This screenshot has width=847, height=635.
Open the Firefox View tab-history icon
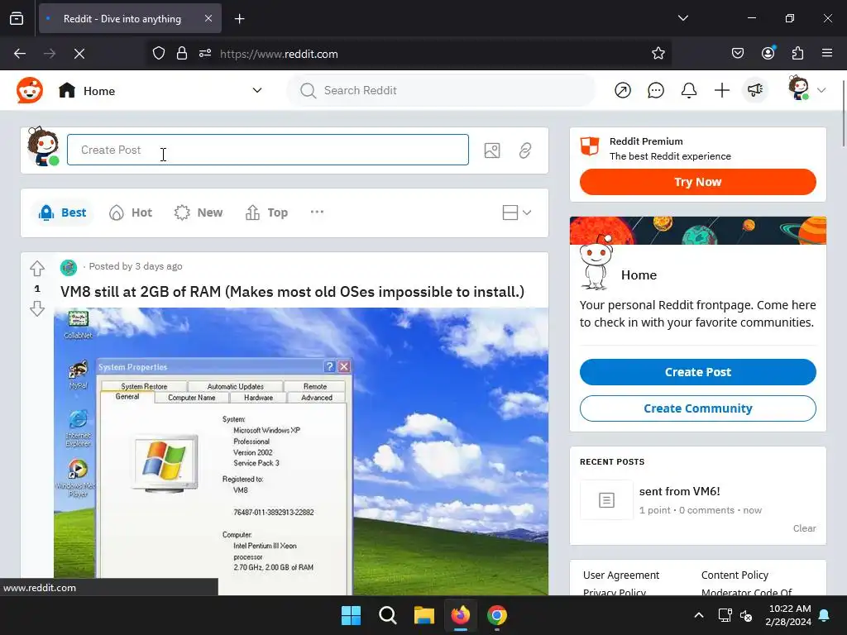[x=17, y=18]
